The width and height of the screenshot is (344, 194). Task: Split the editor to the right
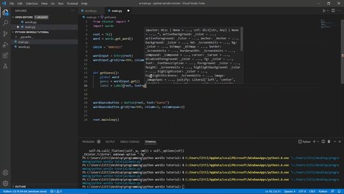333,11
